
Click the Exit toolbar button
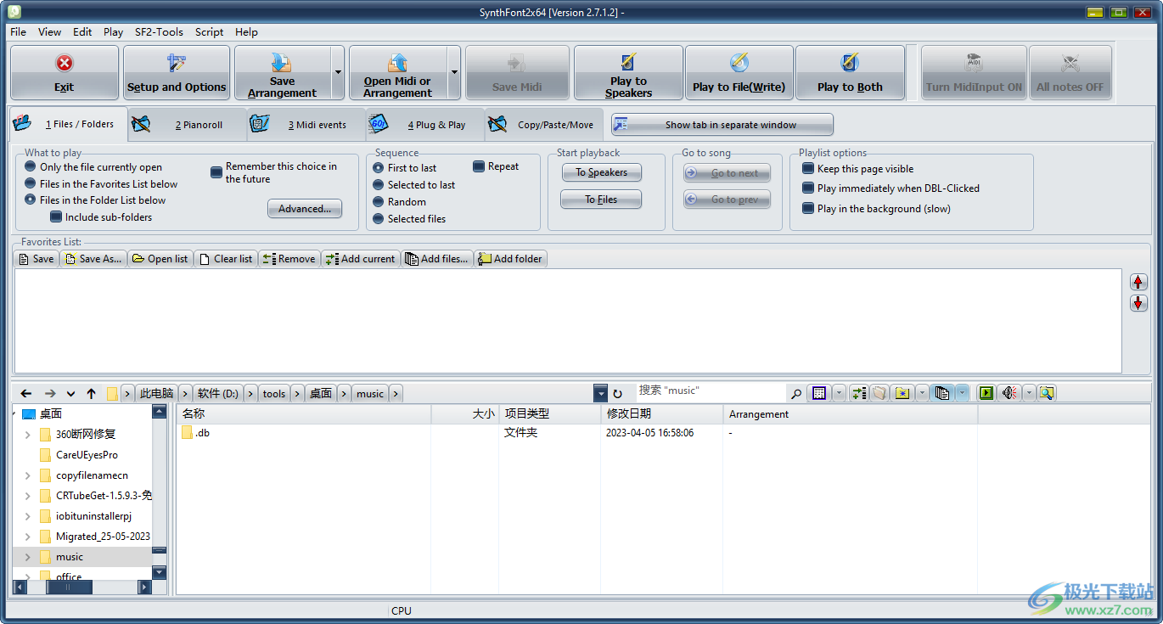(x=65, y=73)
